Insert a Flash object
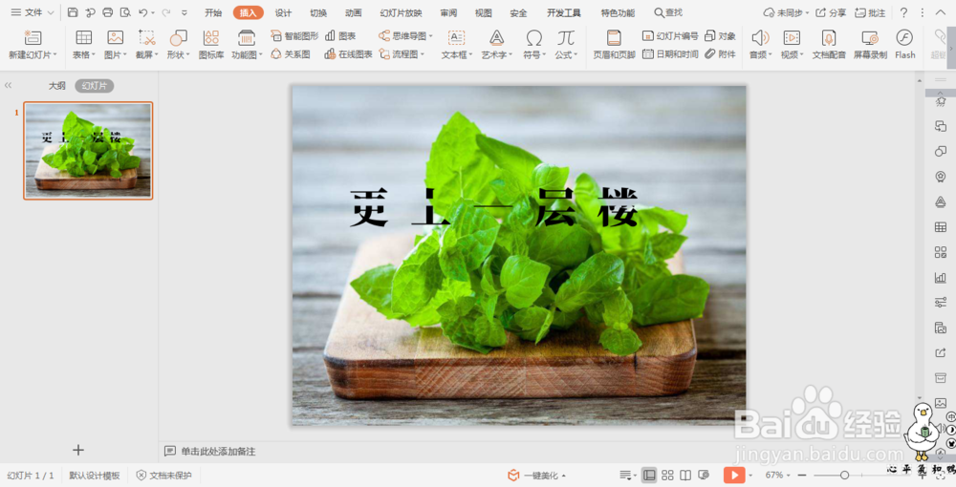 click(x=904, y=45)
